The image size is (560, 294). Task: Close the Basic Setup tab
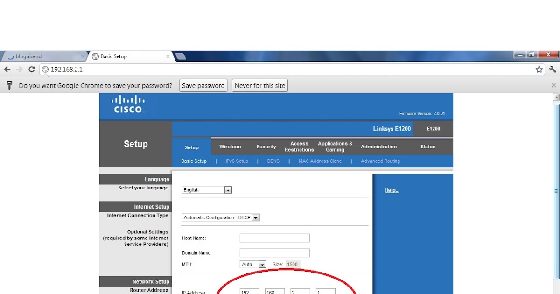168,56
